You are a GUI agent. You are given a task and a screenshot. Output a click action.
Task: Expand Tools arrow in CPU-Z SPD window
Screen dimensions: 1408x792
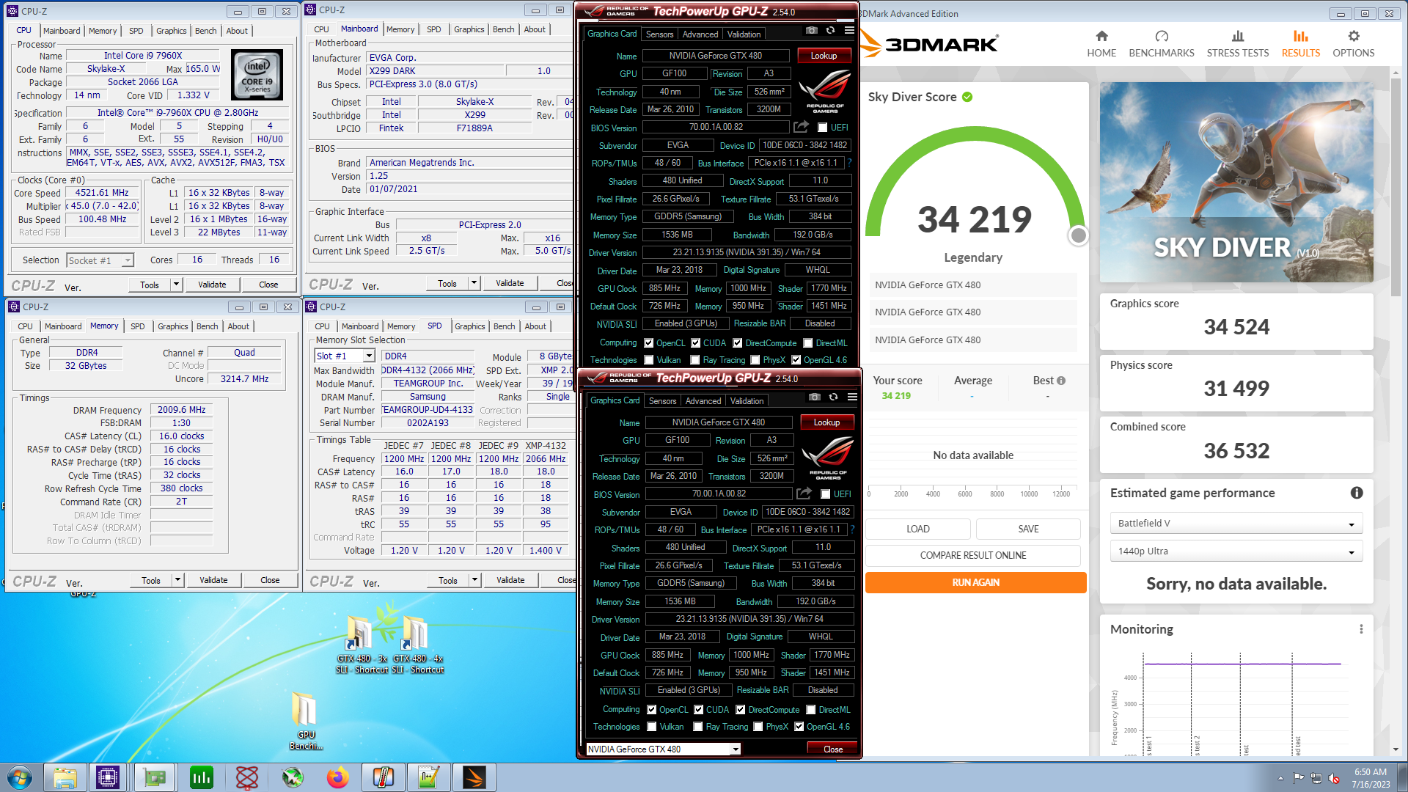pos(474,580)
